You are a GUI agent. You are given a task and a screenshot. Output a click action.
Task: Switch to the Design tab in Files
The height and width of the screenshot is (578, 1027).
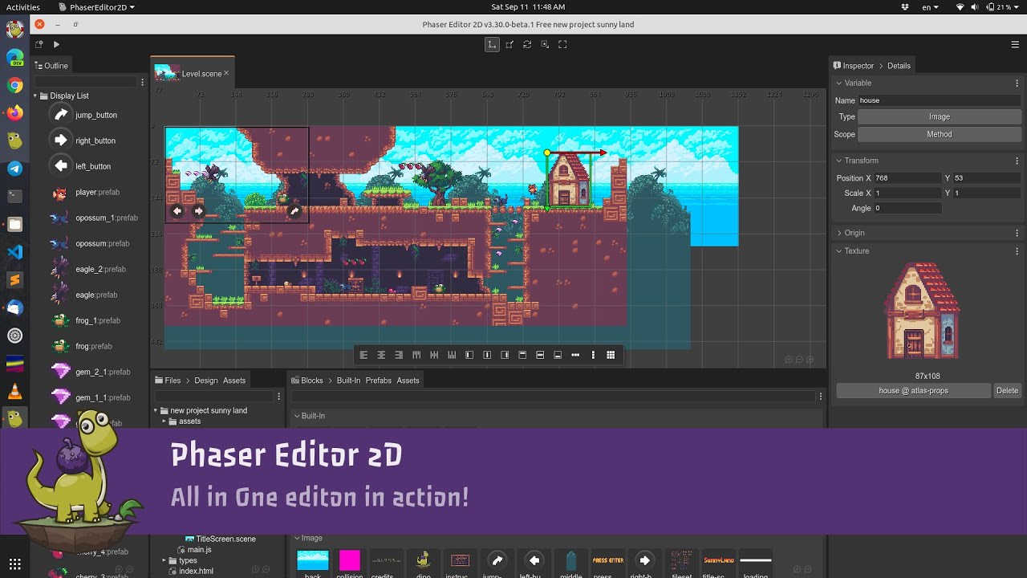[x=206, y=381]
